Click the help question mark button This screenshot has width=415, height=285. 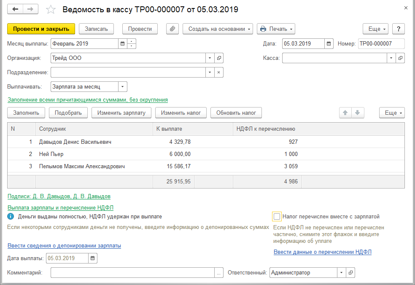pos(399,29)
